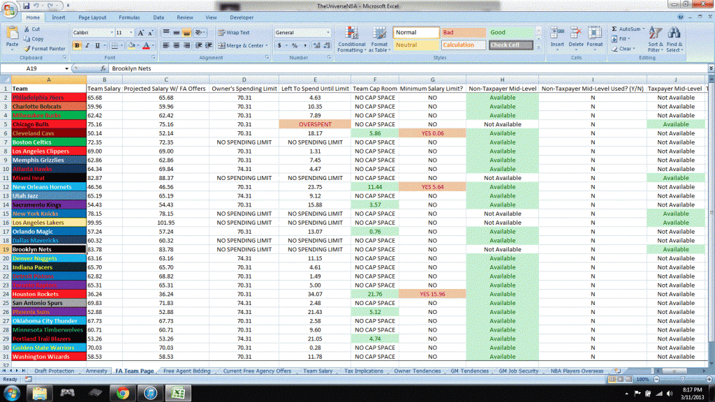Open the Borders button
This screenshot has height=402, width=715.
[x=115, y=45]
